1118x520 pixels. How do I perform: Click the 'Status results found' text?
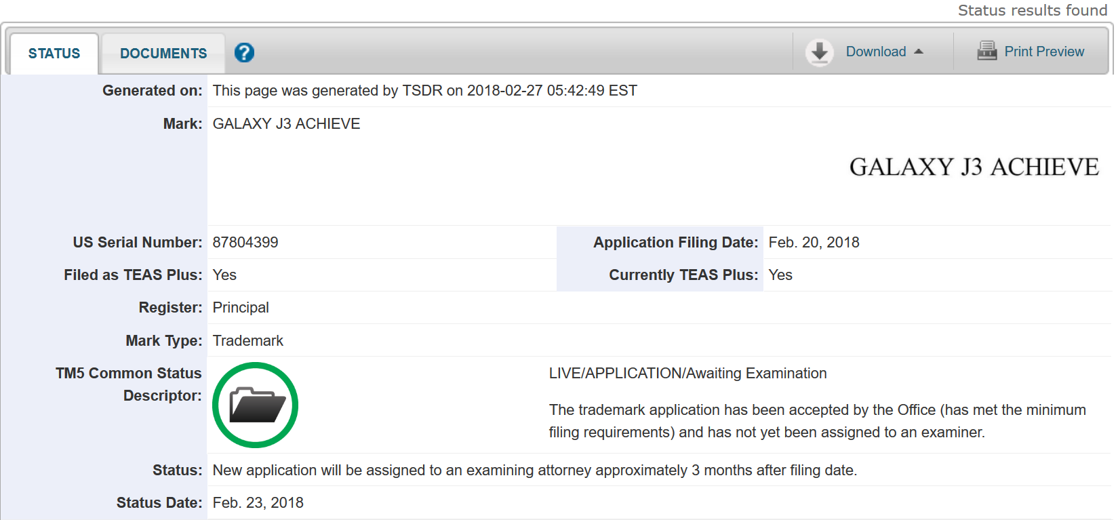(1031, 10)
